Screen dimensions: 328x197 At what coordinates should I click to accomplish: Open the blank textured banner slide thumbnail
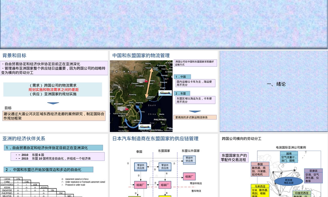pyautogui.click(x=164, y=25)
